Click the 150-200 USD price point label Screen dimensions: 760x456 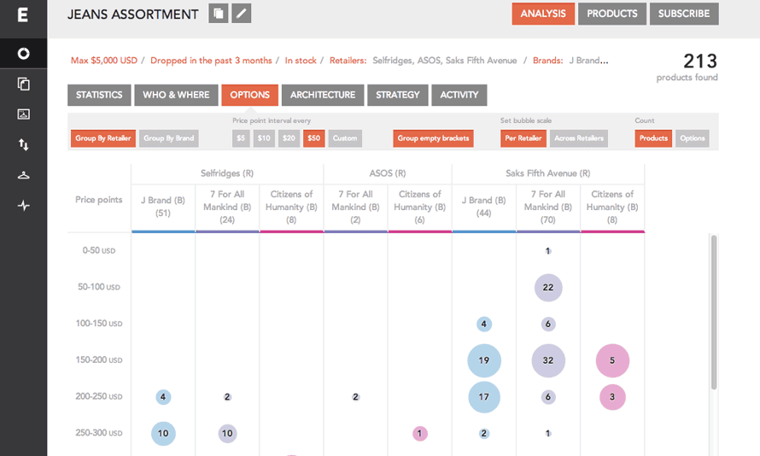click(98, 360)
